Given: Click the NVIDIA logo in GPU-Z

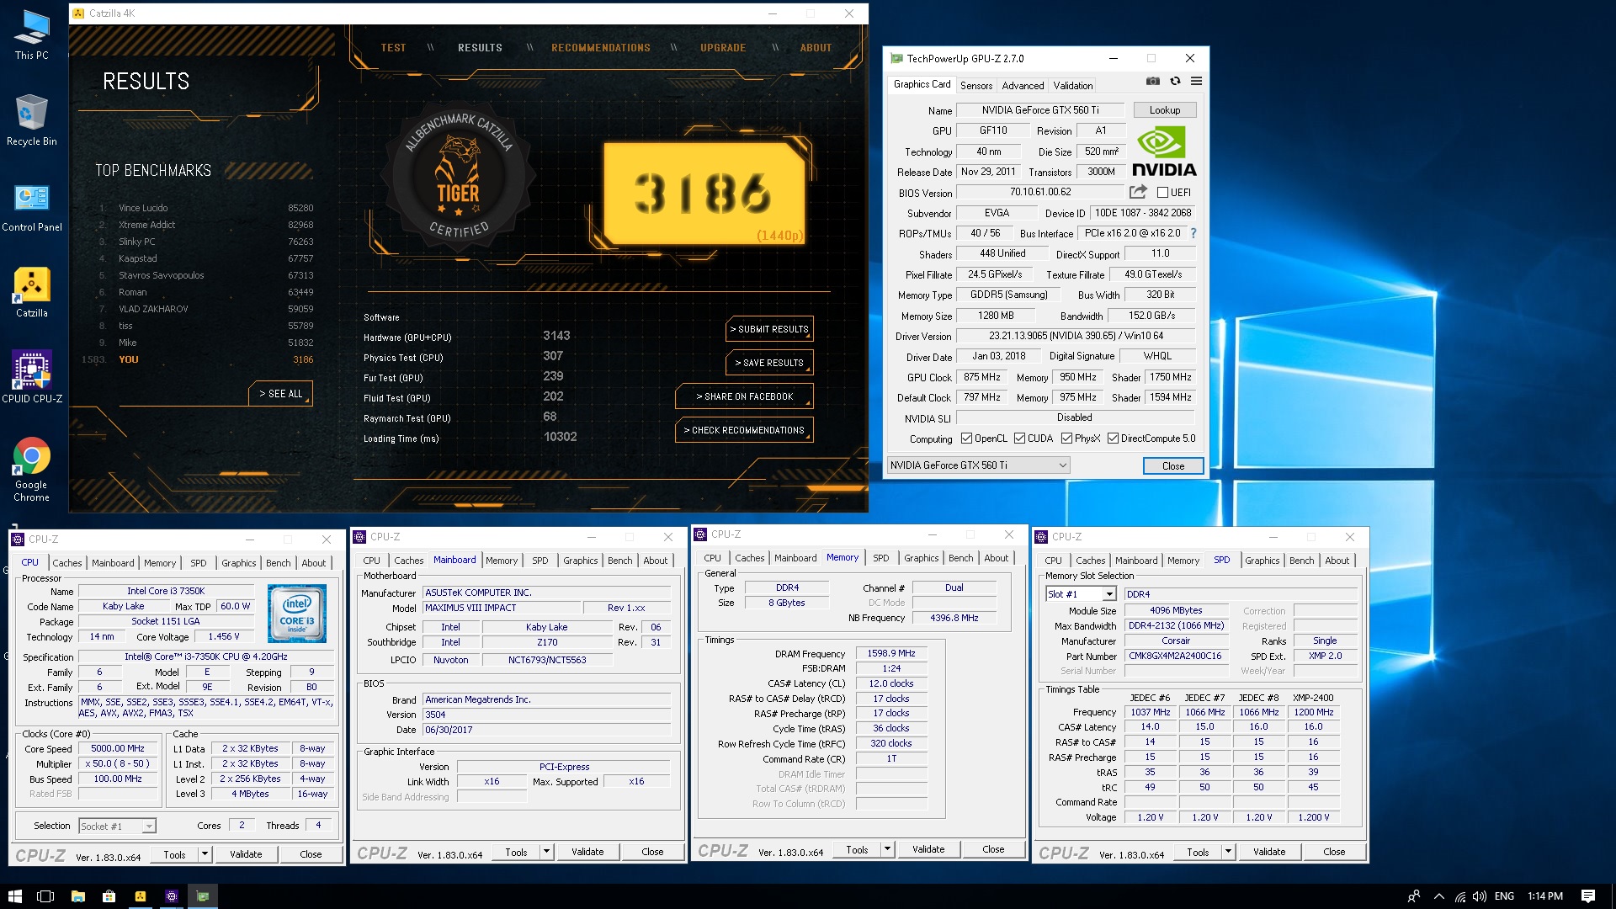Looking at the screenshot, I should tap(1164, 151).
